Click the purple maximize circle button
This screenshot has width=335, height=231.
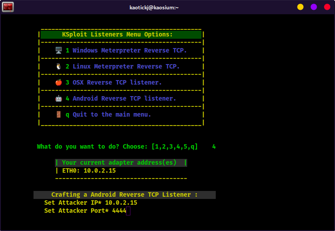pos(314,7)
